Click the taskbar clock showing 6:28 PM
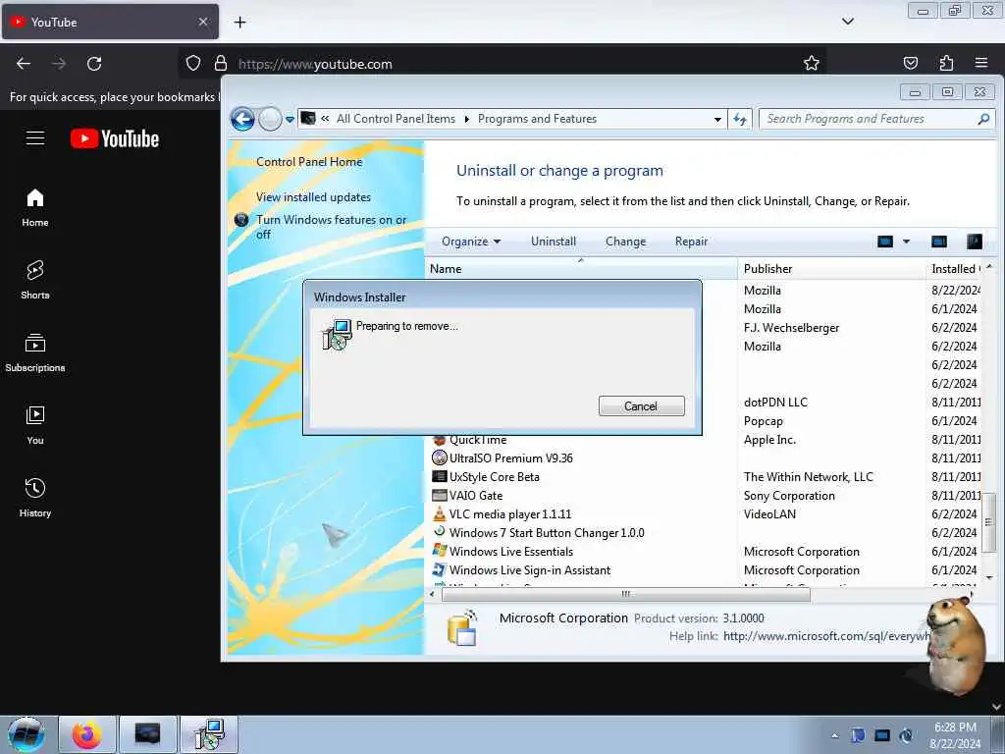Image resolution: width=1005 pixels, height=754 pixels. tap(955, 734)
